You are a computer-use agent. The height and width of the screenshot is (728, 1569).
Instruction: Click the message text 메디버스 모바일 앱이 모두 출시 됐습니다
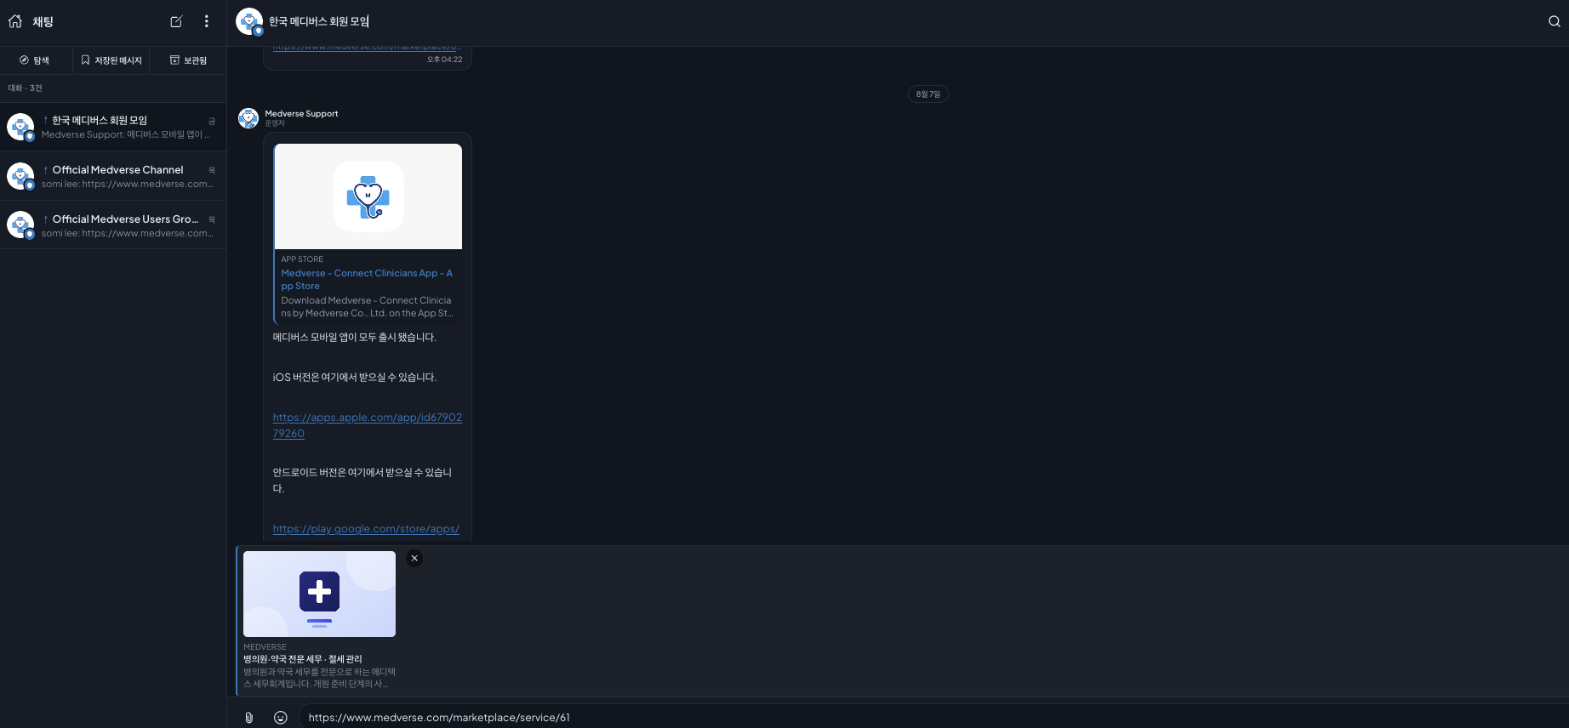click(x=354, y=338)
